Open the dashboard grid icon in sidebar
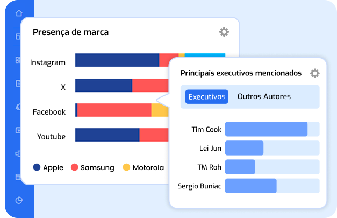Viewport: 337px width, 218px height. pyautogui.click(x=19, y=60)
